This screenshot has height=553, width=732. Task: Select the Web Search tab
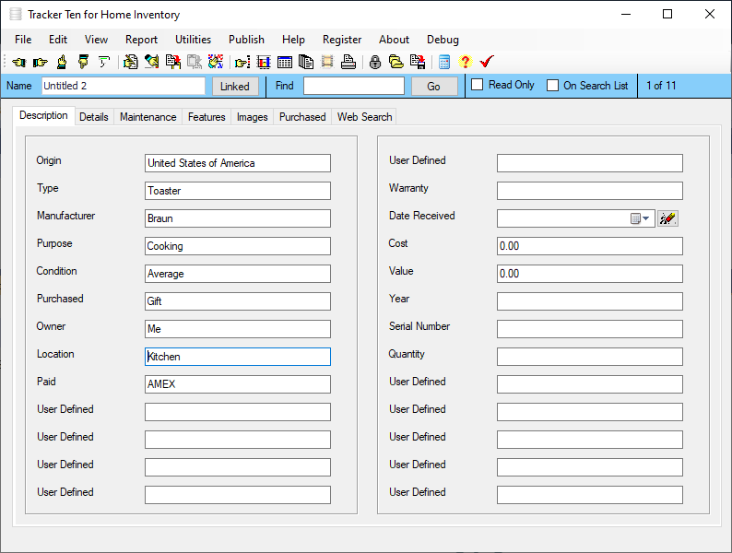(x=364, y=117)
